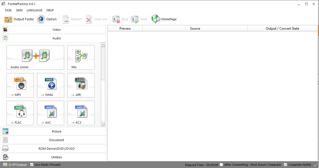The image size is (319, 168).
Task: Expand the ROM Device\DVD\CD\ISO category
Action: (53, 149)
